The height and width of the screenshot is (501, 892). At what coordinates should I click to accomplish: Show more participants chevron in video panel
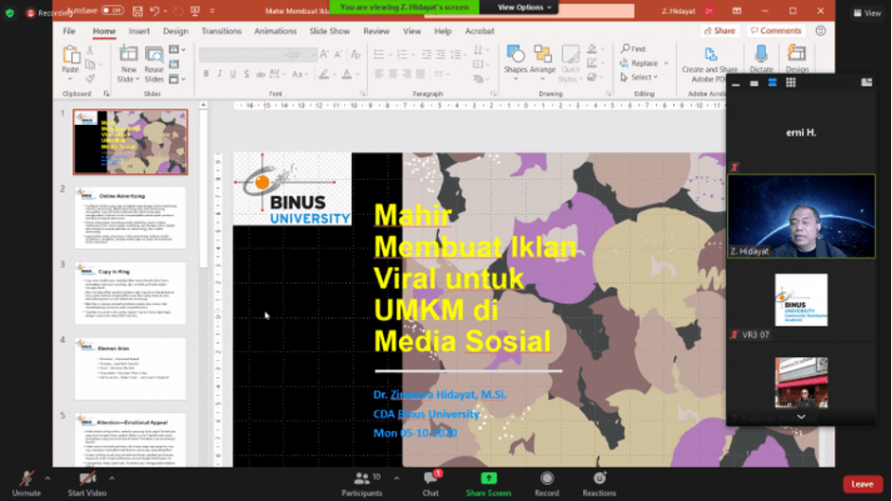(x=800, y=417)
